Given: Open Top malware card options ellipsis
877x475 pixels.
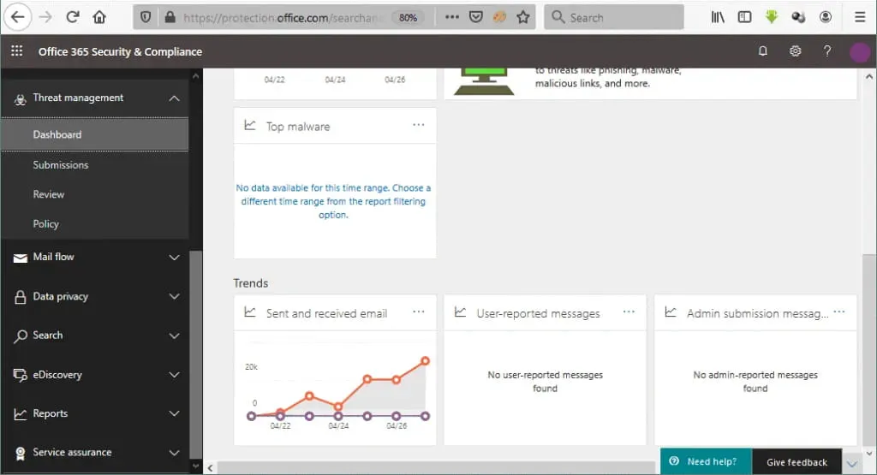Looking at the screenshot, I should pos(418,125).
